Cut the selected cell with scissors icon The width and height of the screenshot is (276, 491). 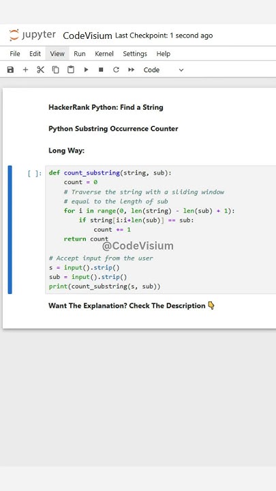click(x=40, y=70)
